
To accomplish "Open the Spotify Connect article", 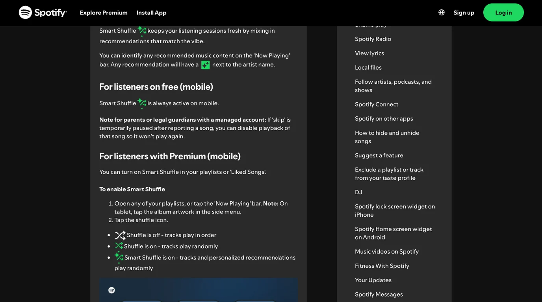I will (377, 104).
